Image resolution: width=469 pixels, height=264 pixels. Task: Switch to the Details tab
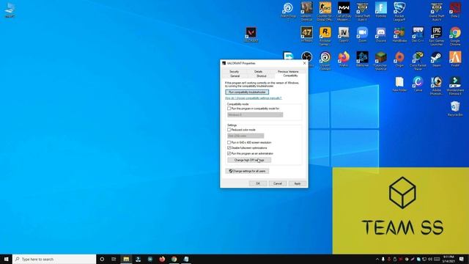click(x=259, y=72)
